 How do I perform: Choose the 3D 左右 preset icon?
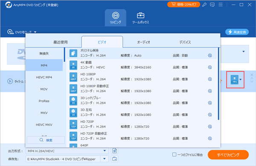[x=73, y=113]
